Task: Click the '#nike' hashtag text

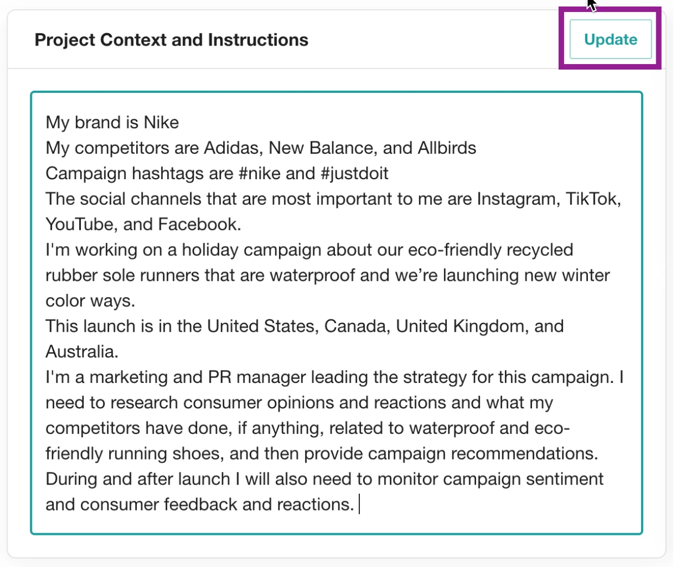Action: [259, 173]
